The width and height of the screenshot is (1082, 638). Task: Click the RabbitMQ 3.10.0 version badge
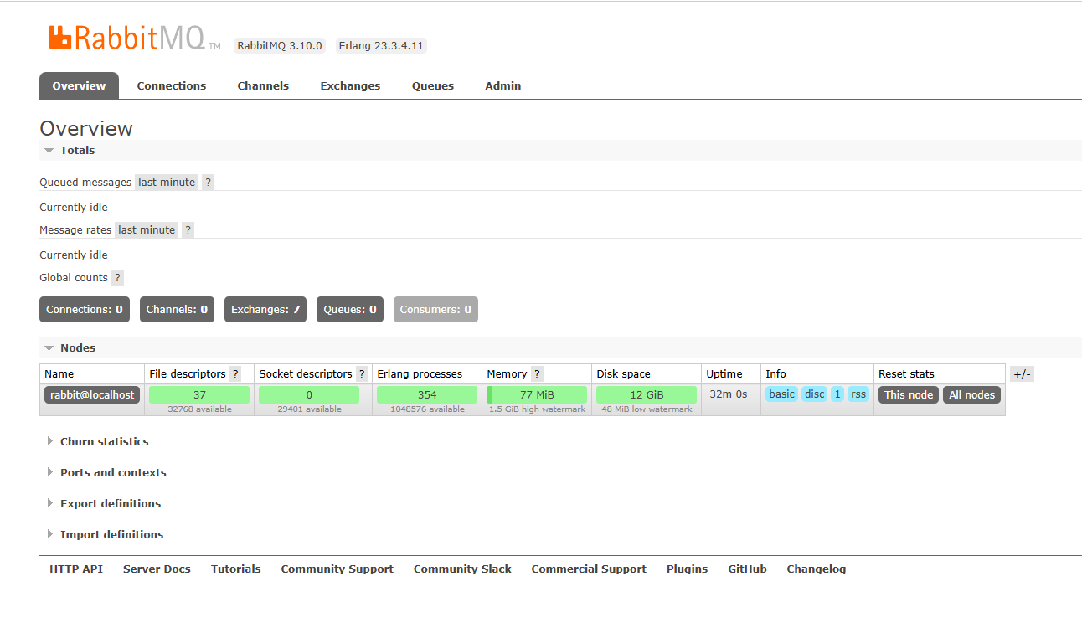point(280,45)
